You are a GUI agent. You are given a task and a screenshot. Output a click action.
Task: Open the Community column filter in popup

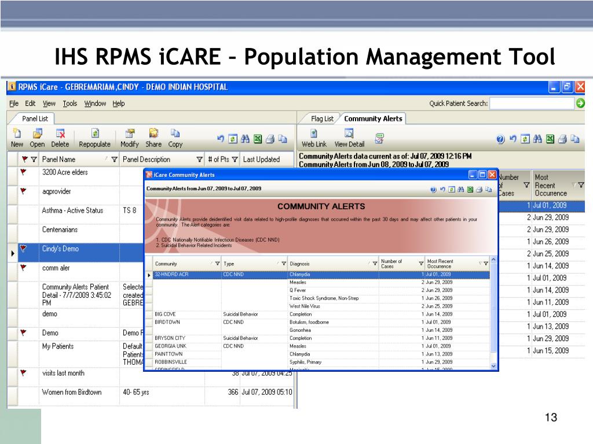[x=218, y=264]
